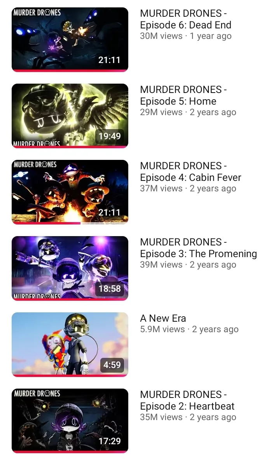262x459 pixels.
Task: Click the title 'Episode 3: The Promening'
Action: (x=199, y=254)
